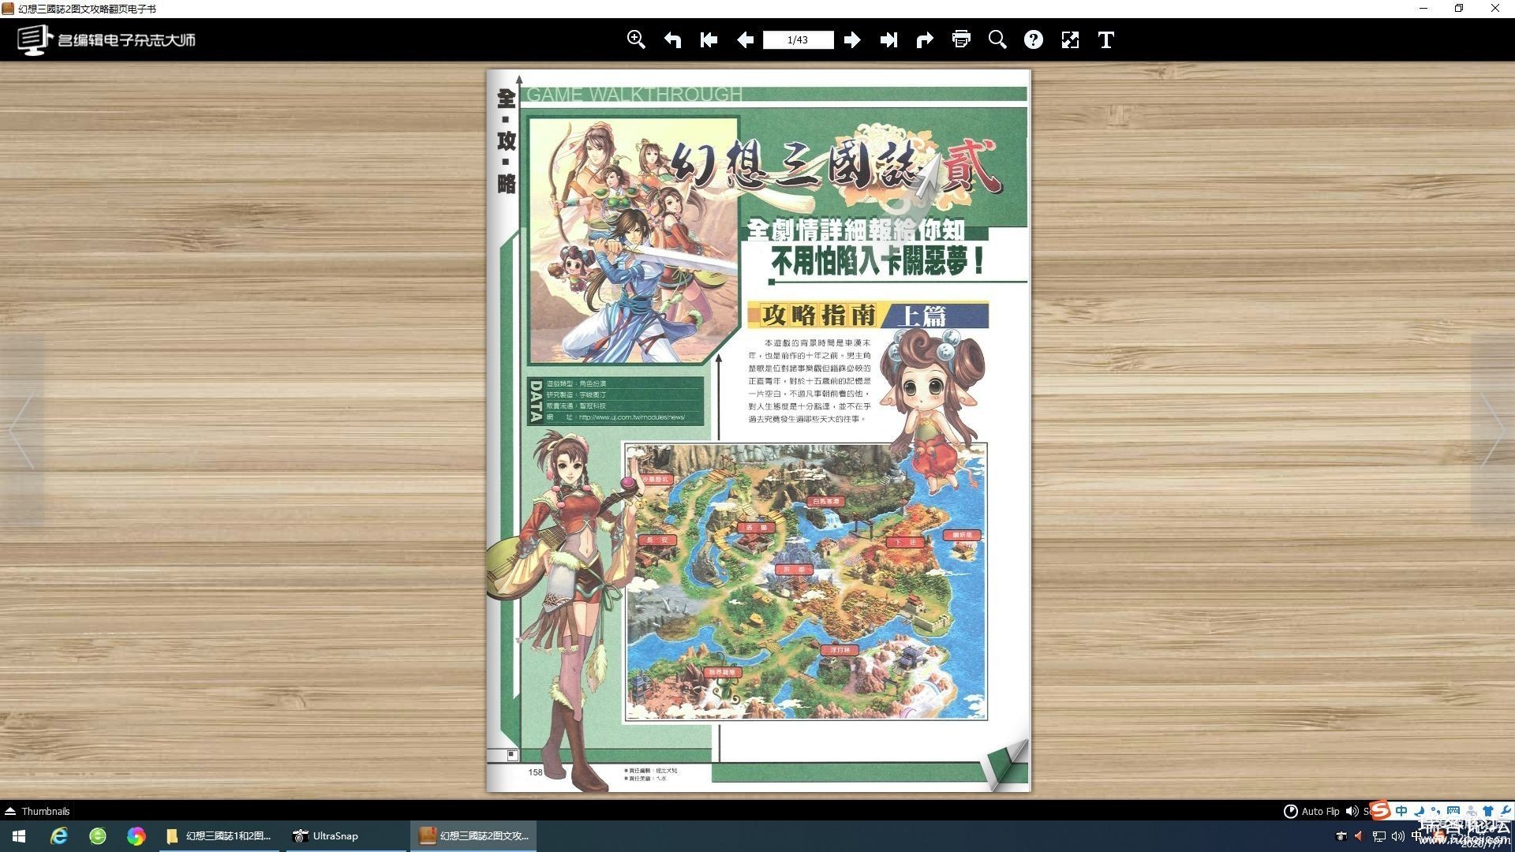Jump to the first page
Image resolution: width=1515 pixels, height=852 pixels.
(709, 39)
